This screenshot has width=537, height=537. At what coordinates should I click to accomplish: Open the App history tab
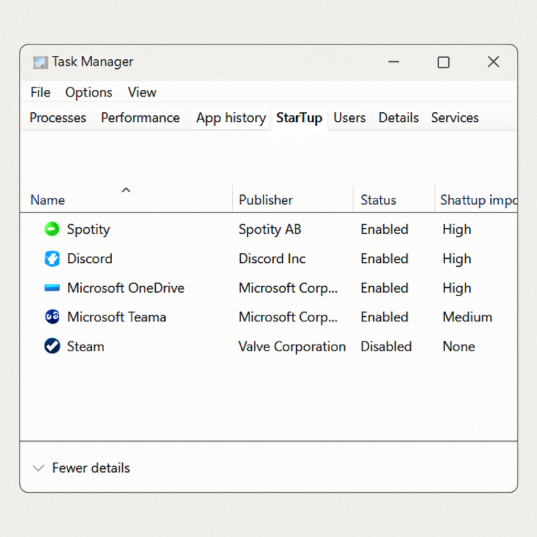[x=231, y=118]
